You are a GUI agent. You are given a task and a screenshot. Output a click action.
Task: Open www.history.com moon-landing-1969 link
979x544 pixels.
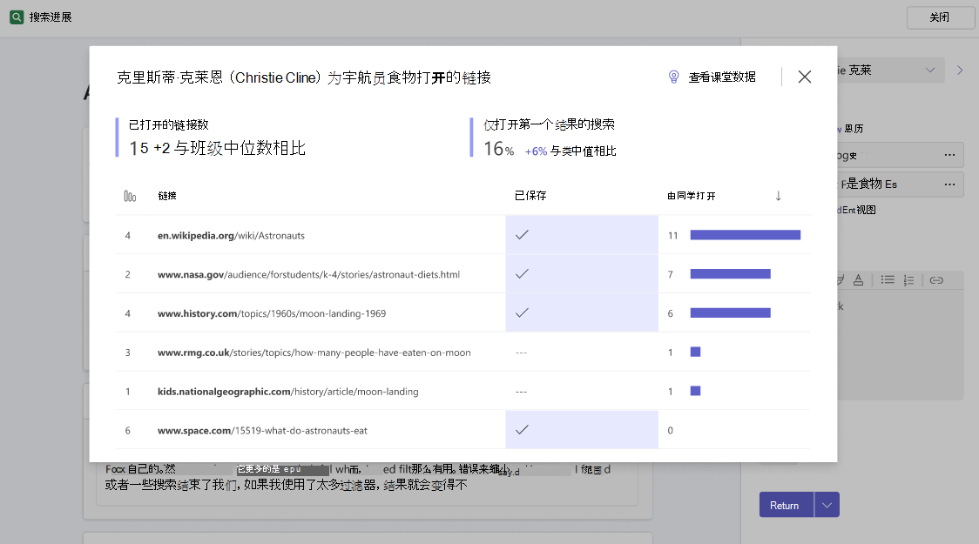[x=272, y=313]
